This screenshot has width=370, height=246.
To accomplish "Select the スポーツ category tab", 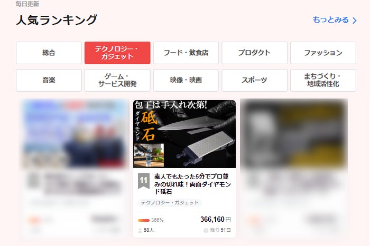I will (x=254, y=80).
